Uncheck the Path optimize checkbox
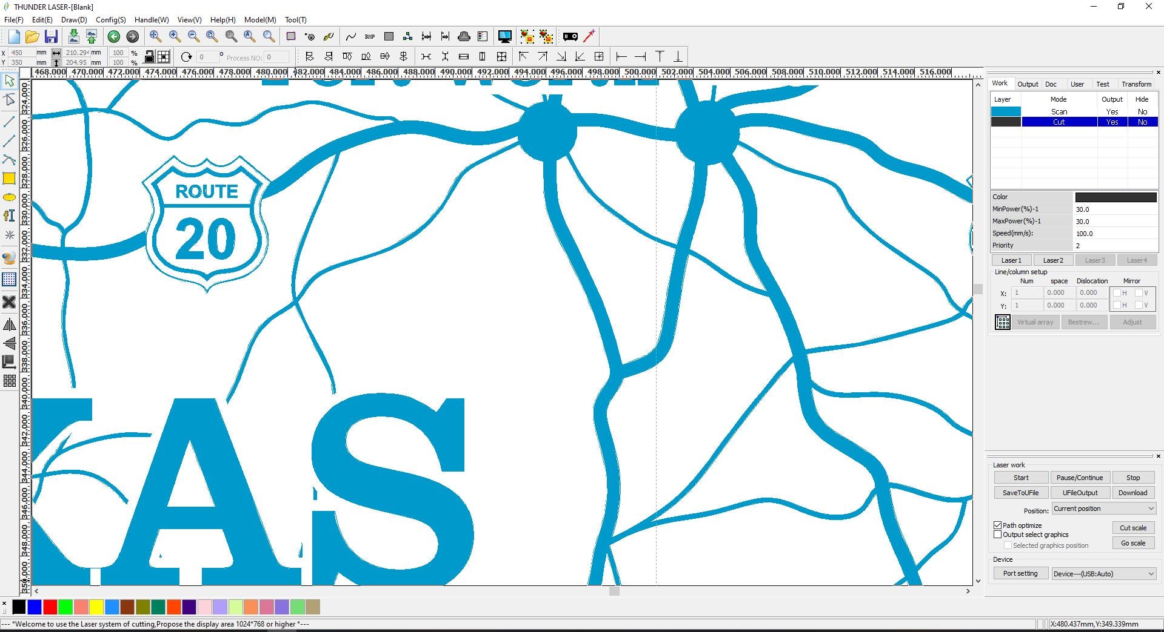The image size is (1164, 632). point(997,525)
